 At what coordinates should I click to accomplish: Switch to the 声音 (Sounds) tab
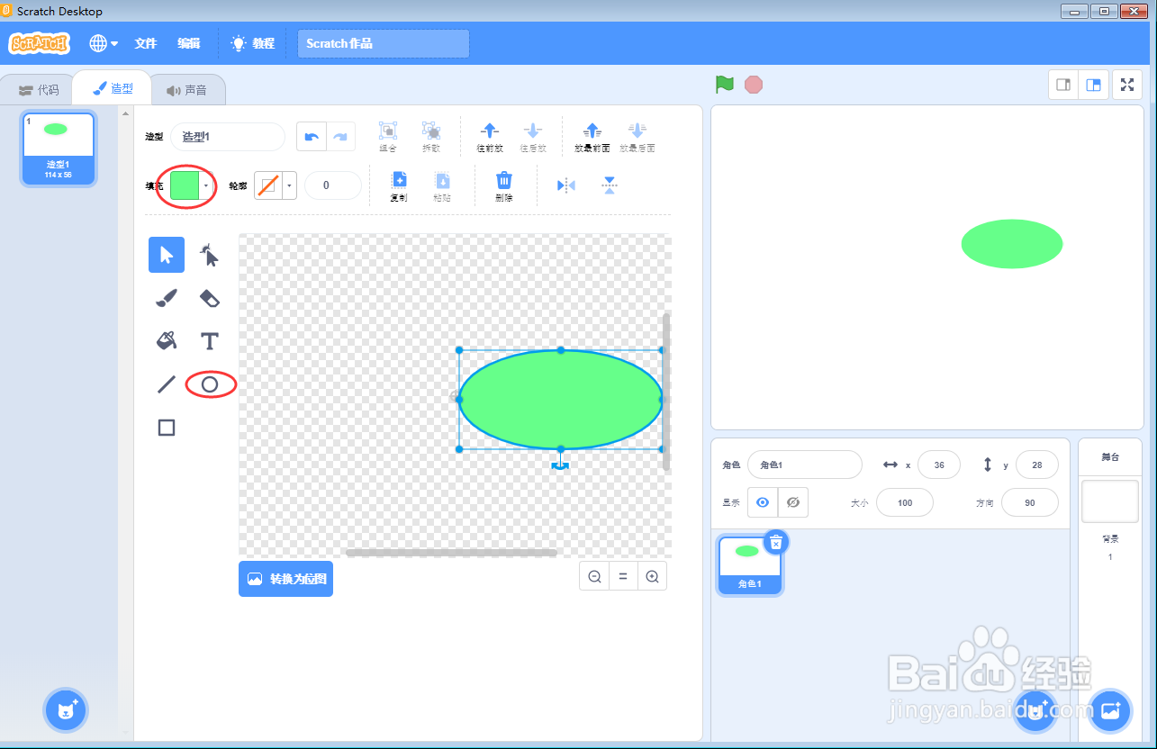click(x=187, y=90)
